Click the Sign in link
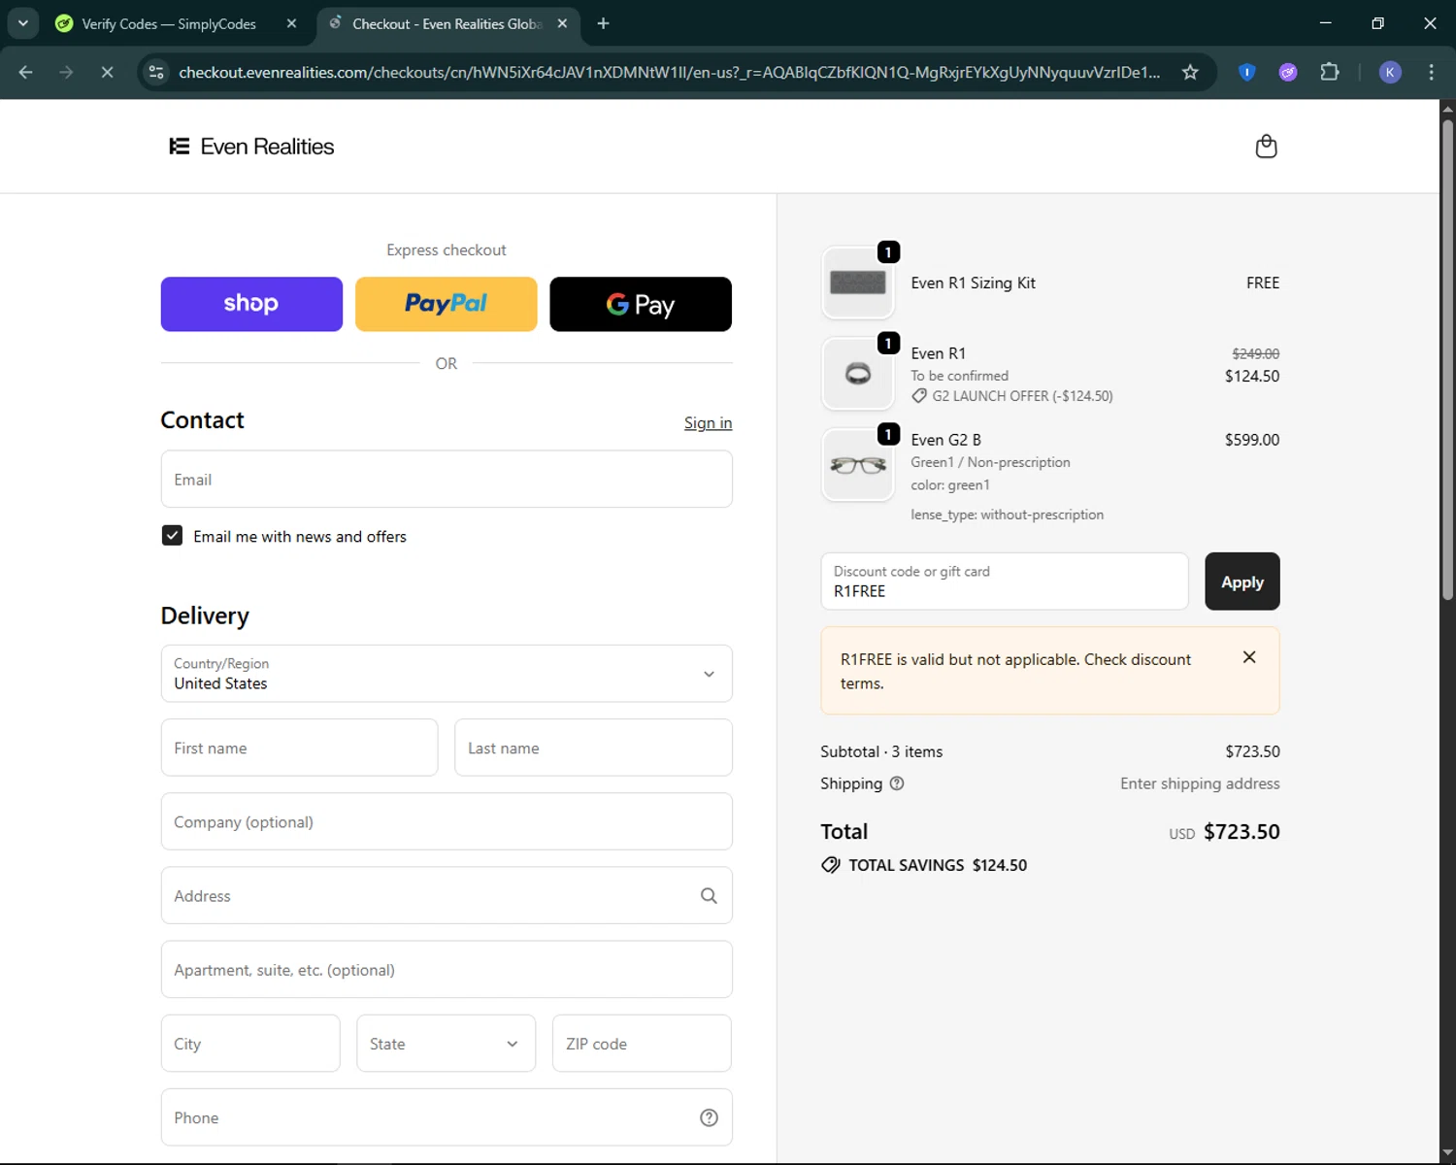Viewport: 1456px width, 1165px height. coord(708,422)
